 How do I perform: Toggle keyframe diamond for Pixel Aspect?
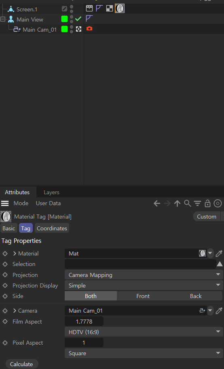[x=5, y=343]
